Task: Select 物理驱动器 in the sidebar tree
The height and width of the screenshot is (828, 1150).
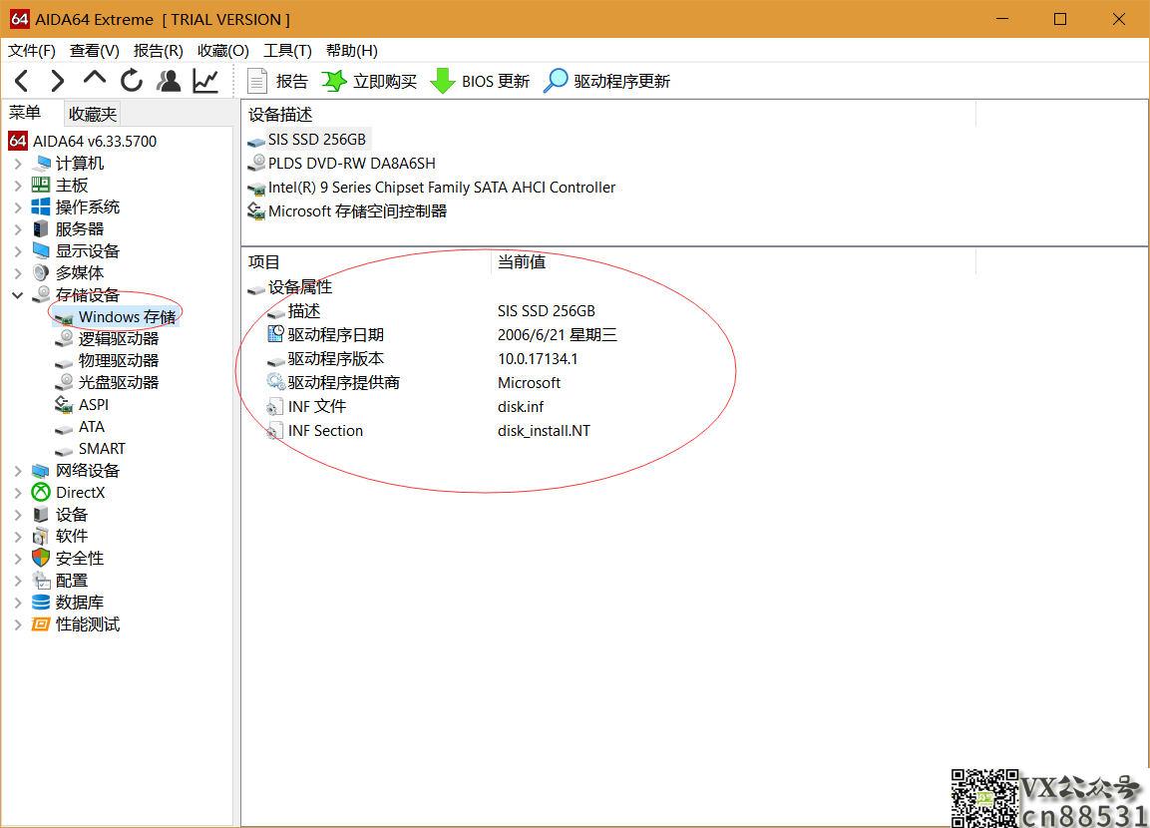Action: click(118, 361)
